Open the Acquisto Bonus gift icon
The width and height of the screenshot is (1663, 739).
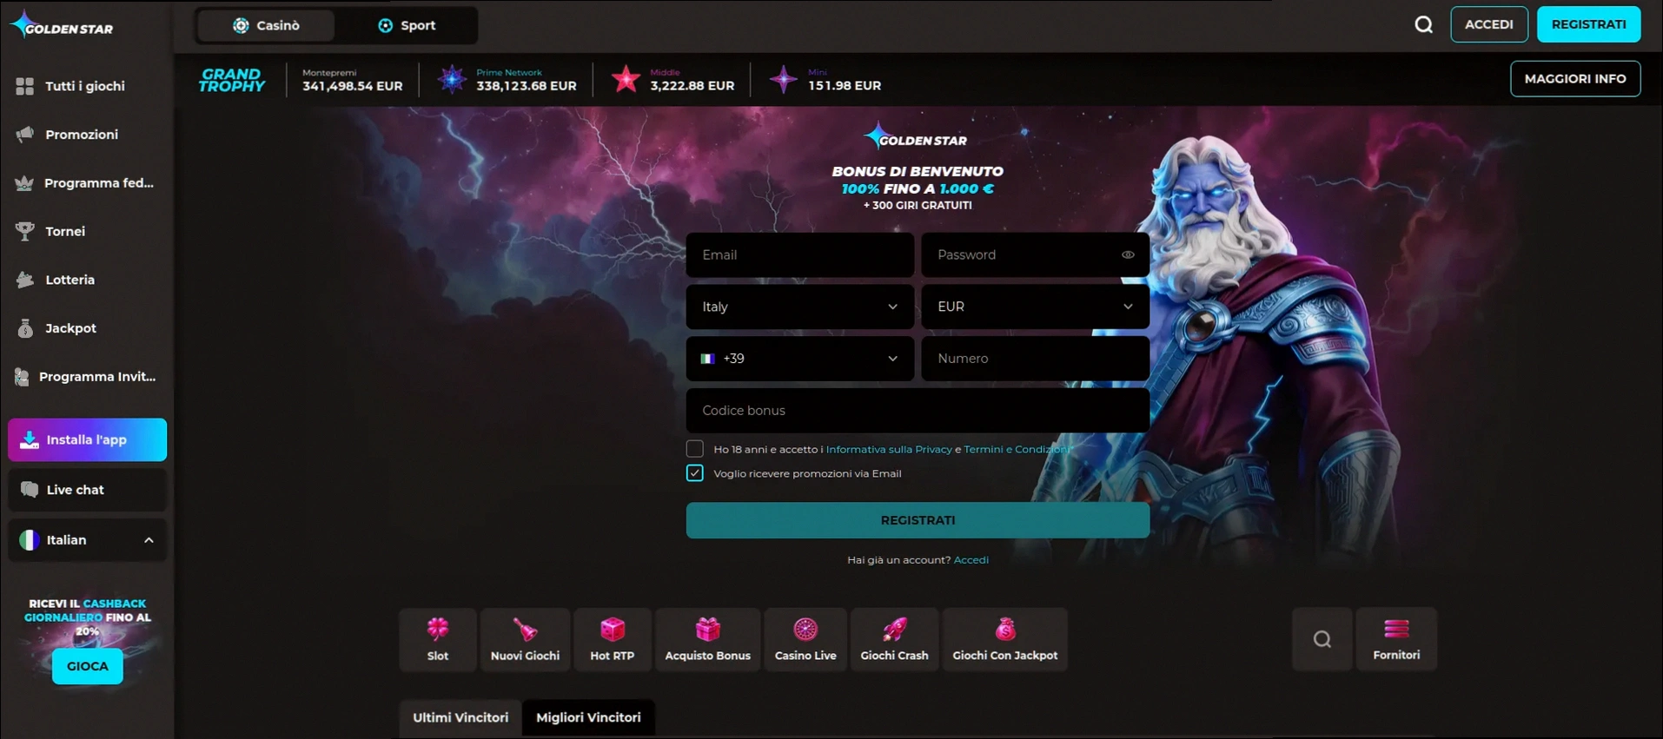707,630
